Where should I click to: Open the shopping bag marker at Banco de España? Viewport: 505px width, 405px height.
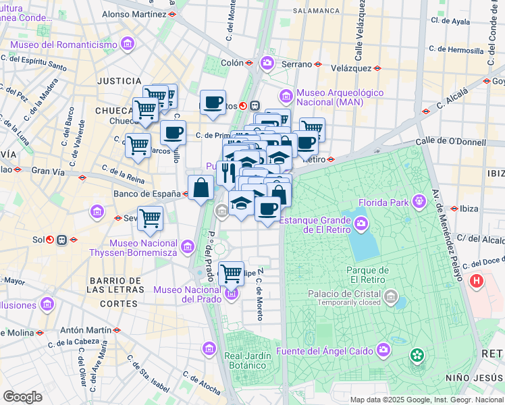201,189
